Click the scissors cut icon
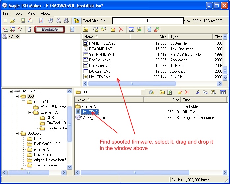This screenshot has height=184, width=230. (198, 92)
